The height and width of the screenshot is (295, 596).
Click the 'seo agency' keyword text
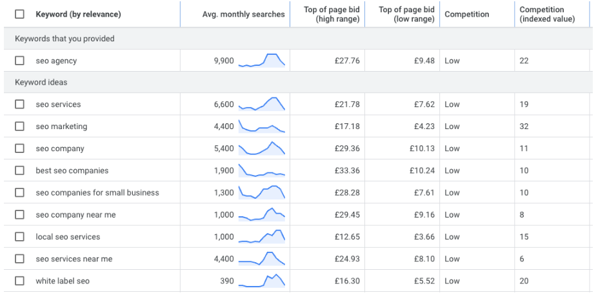56,61
